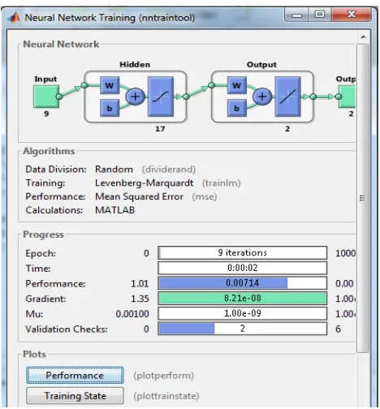Click the hidden layer size number 17

(x=160, y=129)
